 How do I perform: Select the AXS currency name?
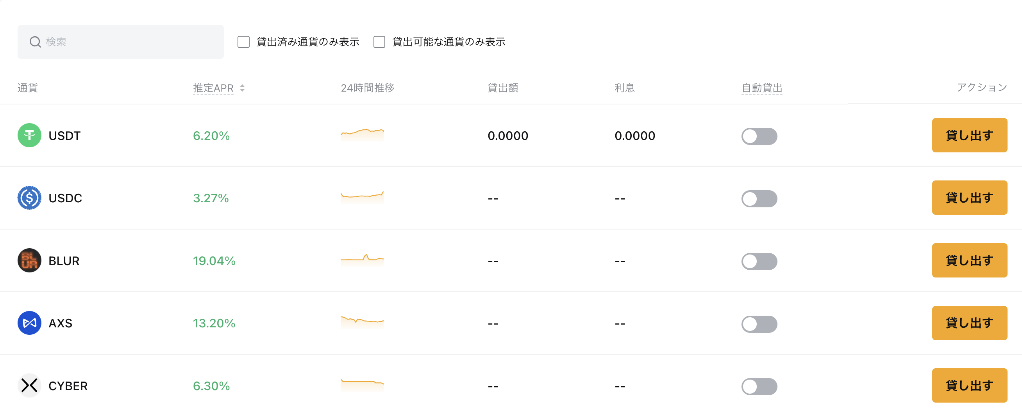pos(61,324)
